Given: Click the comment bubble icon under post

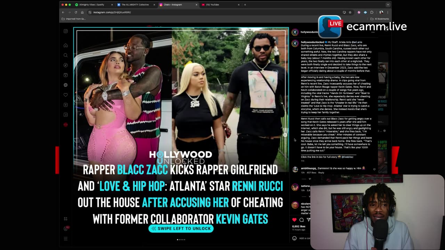Looking at the screenshot, I should click(x=301, y=220).
